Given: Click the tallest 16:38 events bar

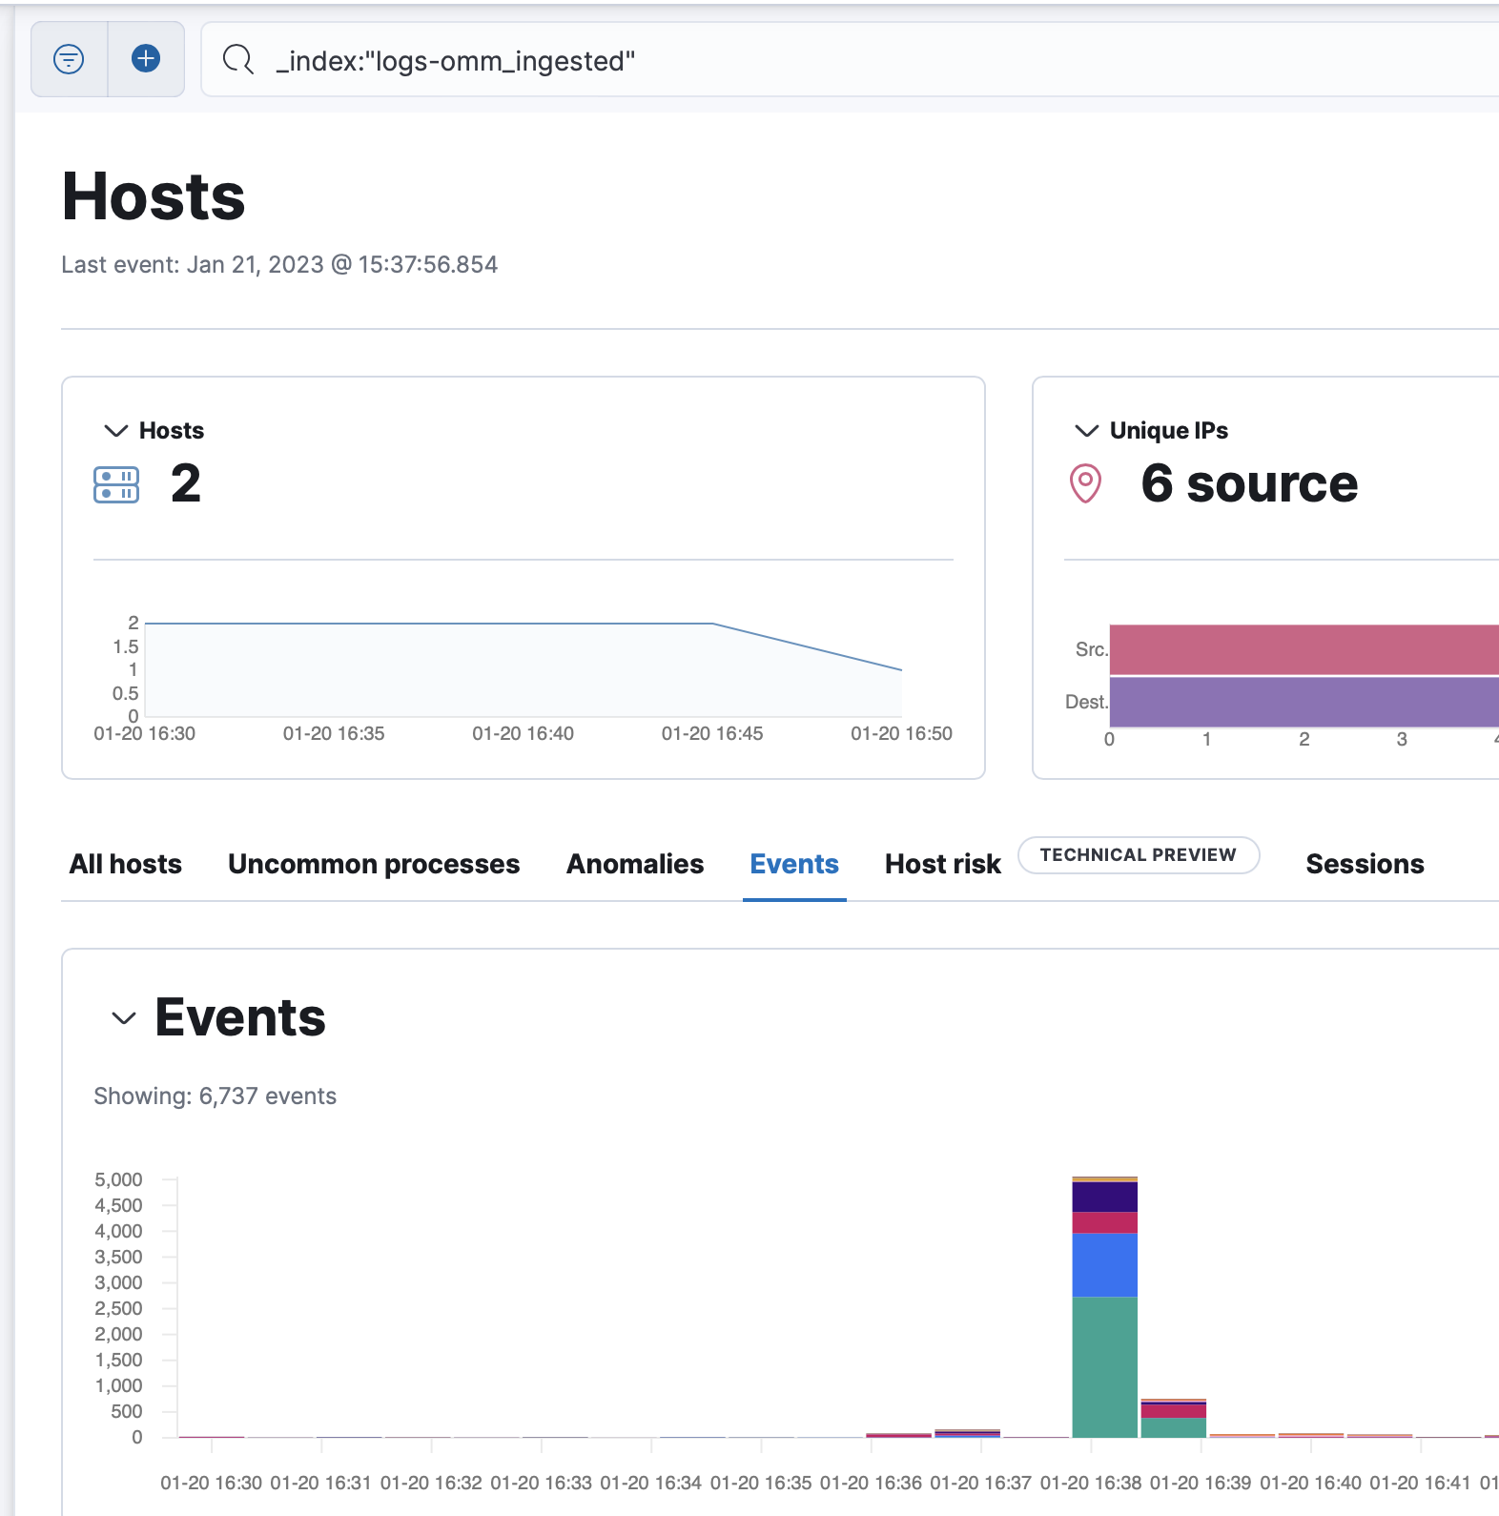Looking at the screenshot, I should [x=1104, y=1307].
